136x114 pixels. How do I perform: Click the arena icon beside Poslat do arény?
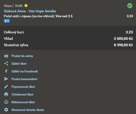pos(6,56)
